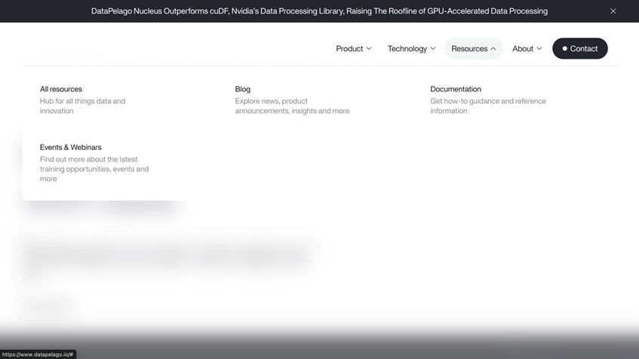The image size is (639, 359).
Task: Expand the chevron next to Product
Action: pos(369,49)
